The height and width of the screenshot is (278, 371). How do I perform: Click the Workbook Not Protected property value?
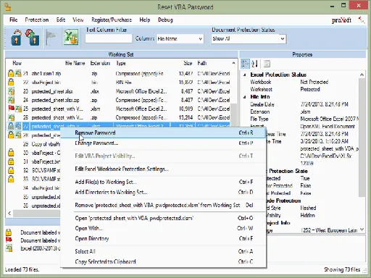coord(314,82)
